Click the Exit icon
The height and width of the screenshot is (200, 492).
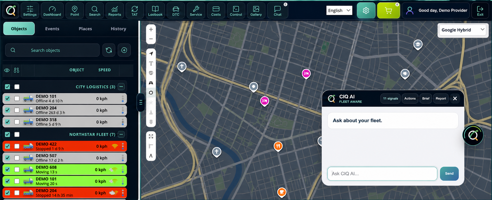(x=480, y=11)
